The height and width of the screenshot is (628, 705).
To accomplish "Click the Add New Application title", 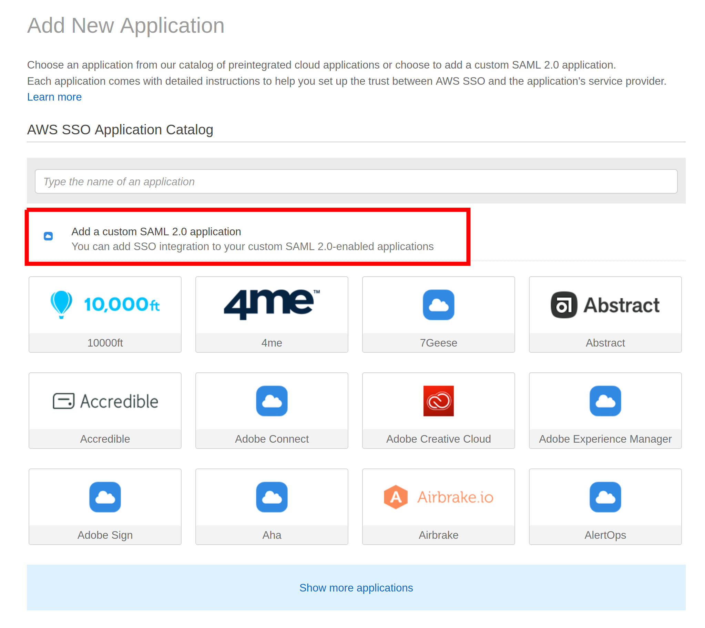I will click(x=126, y=25).
